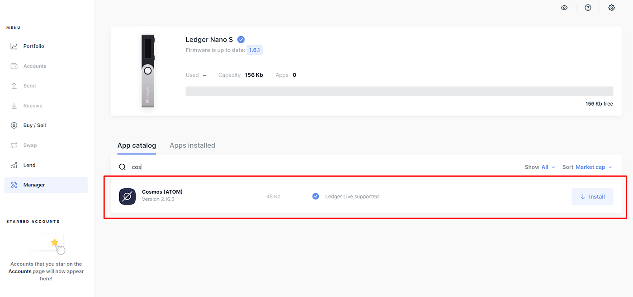Screen dimensions: 633x297
Task: Click the Portfolio chart icon in the sidebar
Action: click(x=14, y=46)
